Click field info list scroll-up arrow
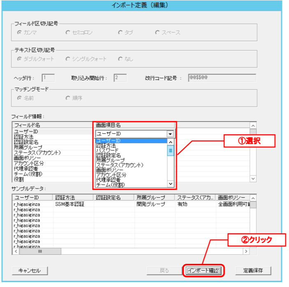 (x=253, y=126)
